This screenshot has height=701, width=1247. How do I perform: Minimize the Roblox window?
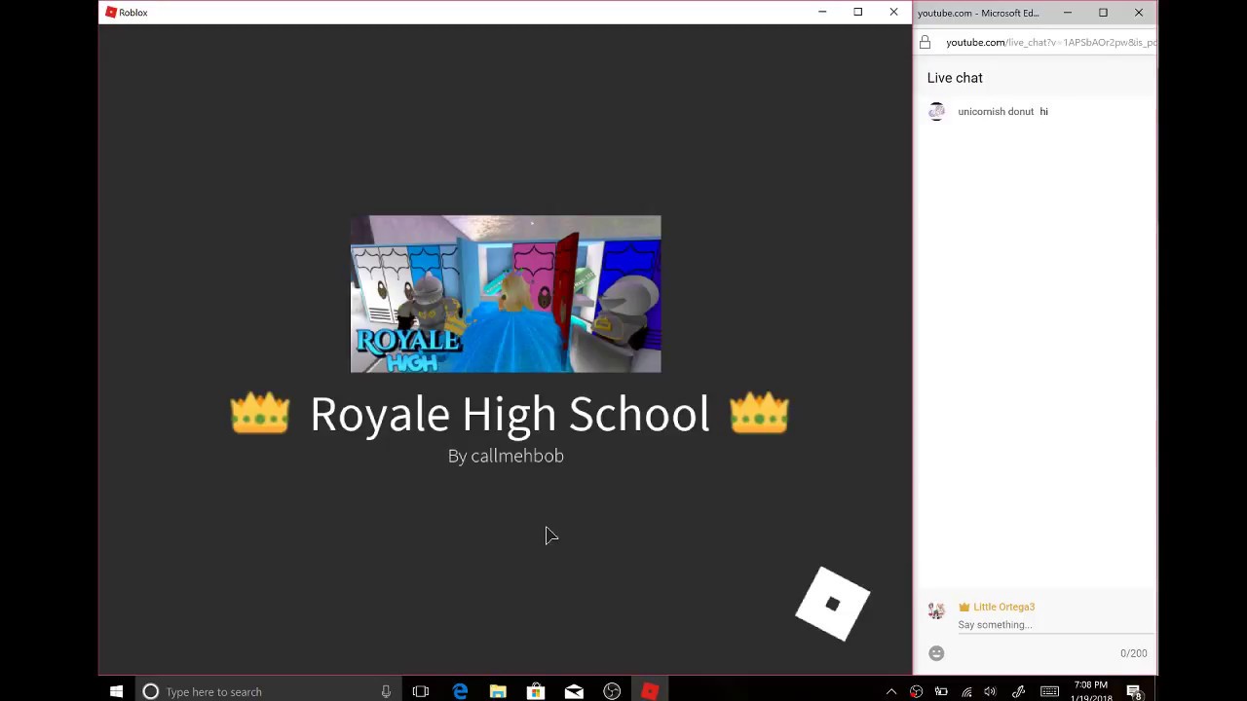pos(822,13)
